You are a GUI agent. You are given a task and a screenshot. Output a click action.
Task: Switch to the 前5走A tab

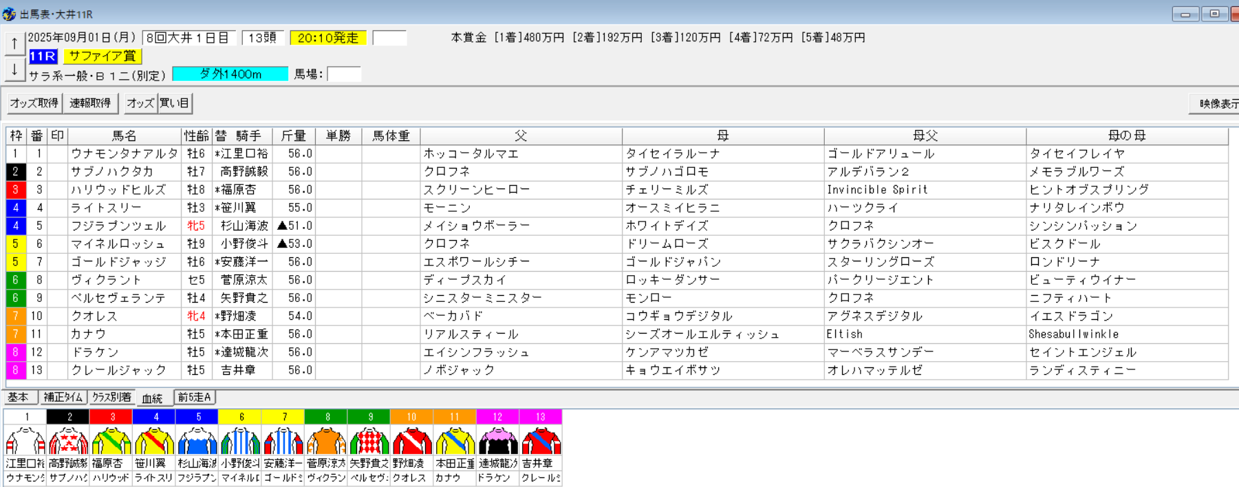195,398
